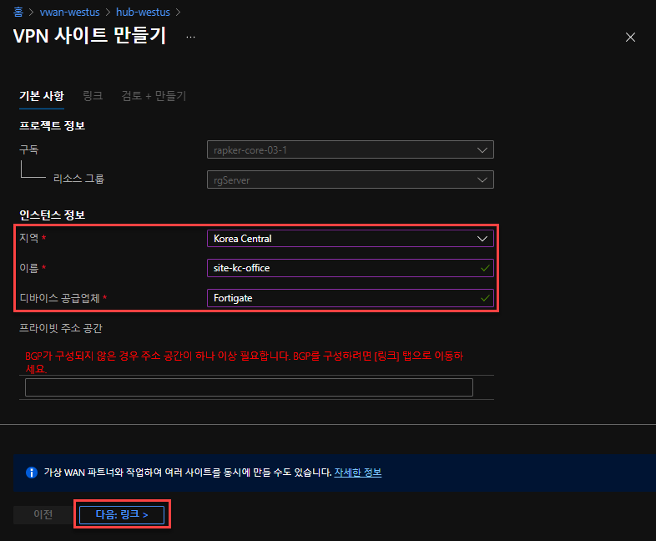Open the 리소스 그룹 dropdown rgServer
656x541 pixels.
coord(351,179)
